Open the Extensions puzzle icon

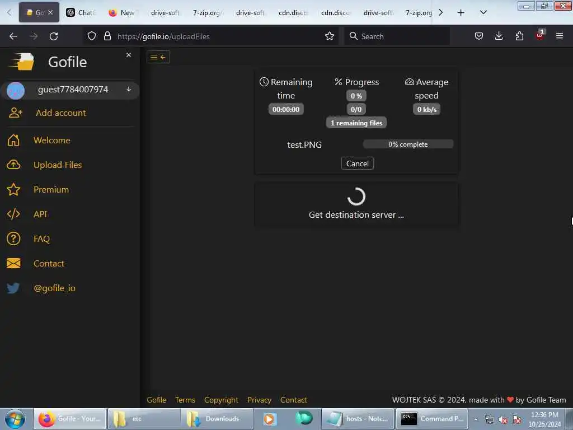[x=519, y=36]
